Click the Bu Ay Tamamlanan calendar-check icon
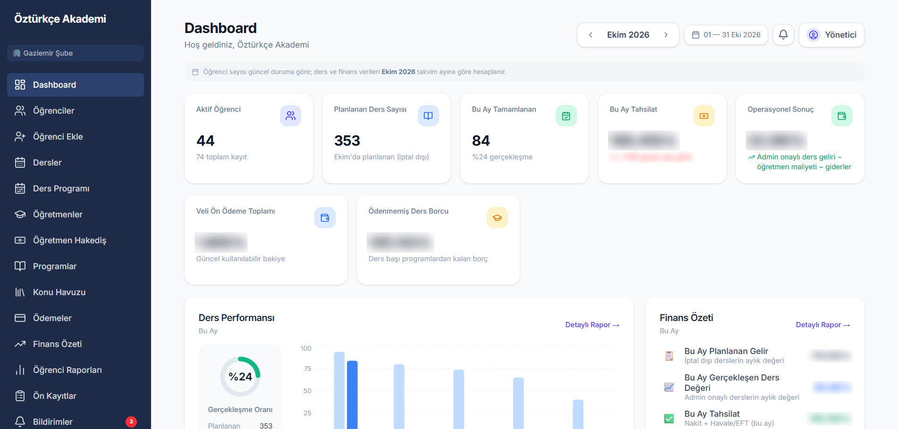This screenshot has height=429, width=897. (x=566, y=115)
